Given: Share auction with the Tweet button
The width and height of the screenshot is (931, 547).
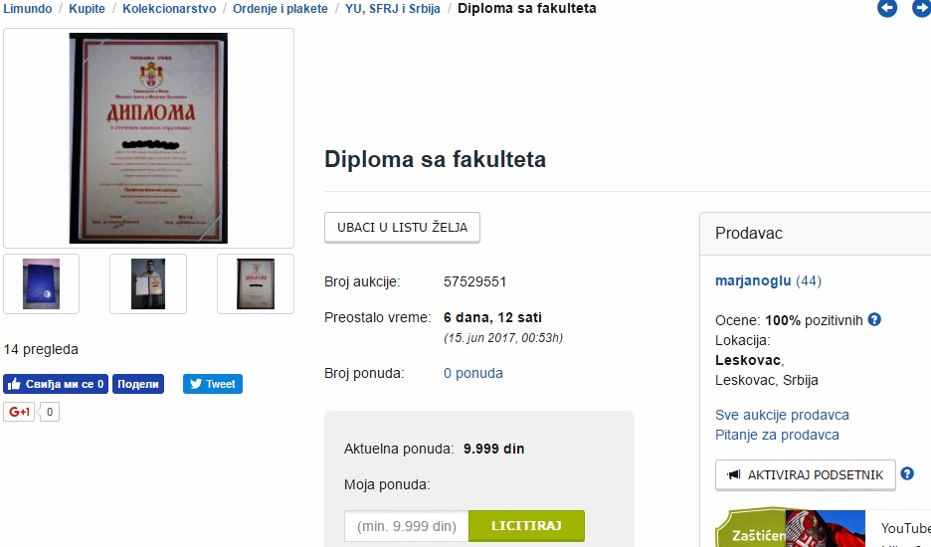Looking at the screenshot, I should point(213,384).
